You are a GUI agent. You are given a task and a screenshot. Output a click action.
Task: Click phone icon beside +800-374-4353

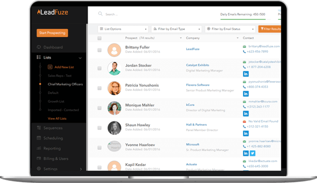244,87
